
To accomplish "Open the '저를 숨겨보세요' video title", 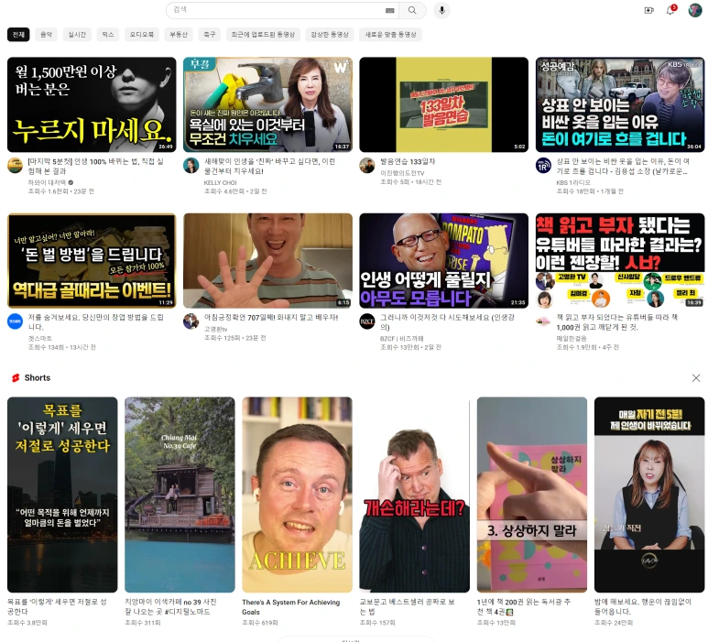I will point(96,321).
